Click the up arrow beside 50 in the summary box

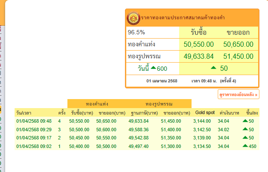click(x=213, y=68)
